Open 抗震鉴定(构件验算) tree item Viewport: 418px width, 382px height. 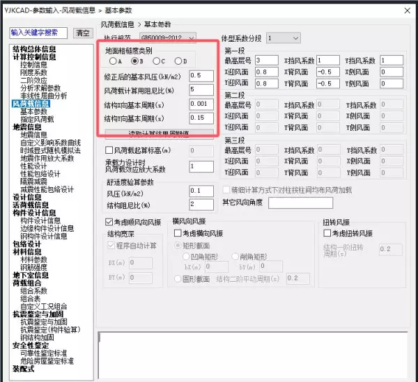(x=50, y=330)
